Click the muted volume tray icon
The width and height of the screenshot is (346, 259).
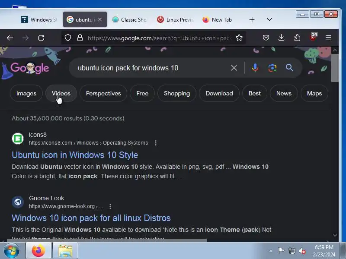(302, 251)
